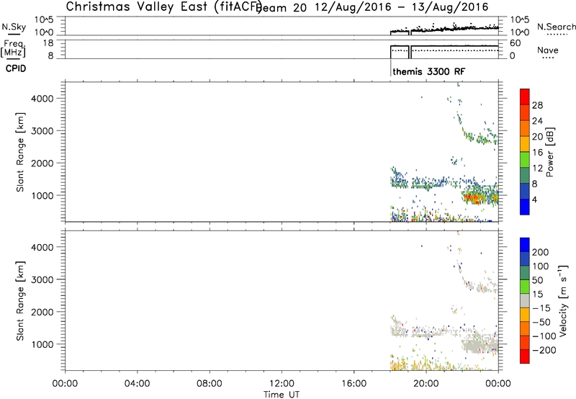Click the Velocity [m s-1] colorbar title
Viewport: 576px width, 399px height.
563,300
